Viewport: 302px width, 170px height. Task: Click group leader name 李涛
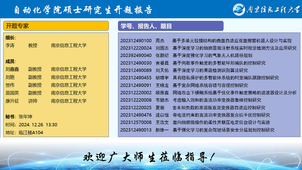point(10,45)
